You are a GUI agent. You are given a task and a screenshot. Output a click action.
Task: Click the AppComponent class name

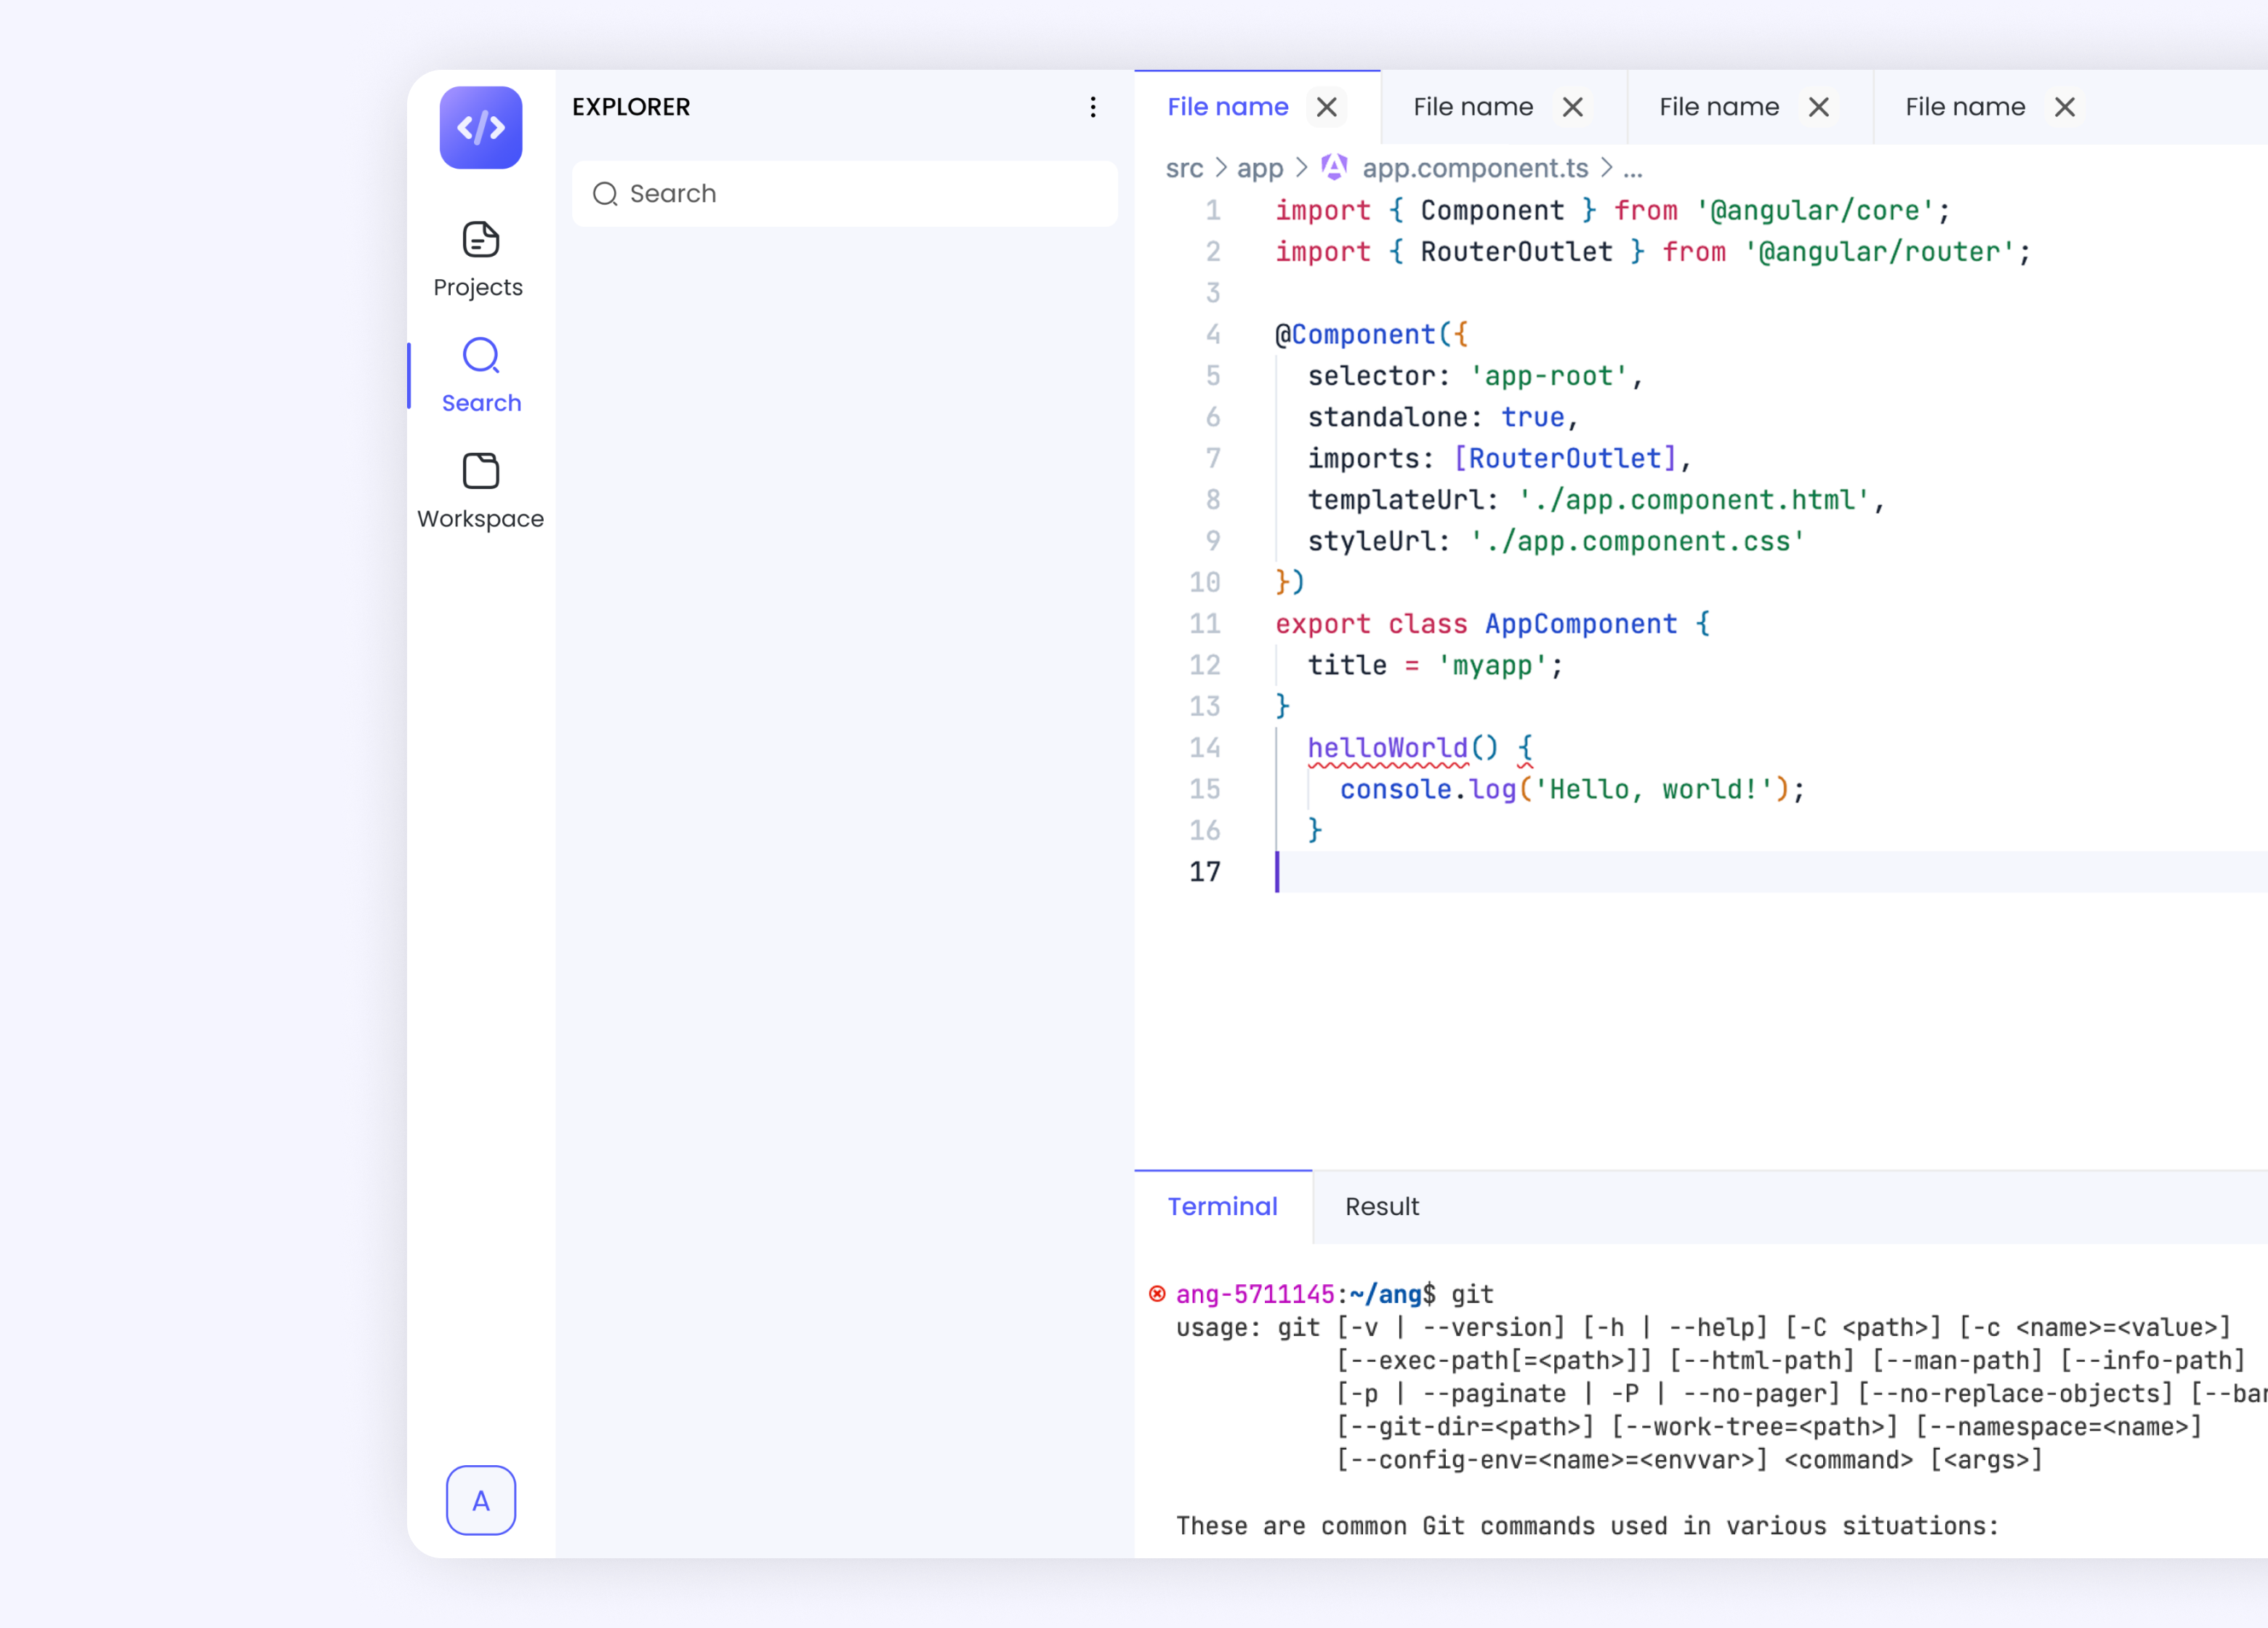coord(1581,624)
